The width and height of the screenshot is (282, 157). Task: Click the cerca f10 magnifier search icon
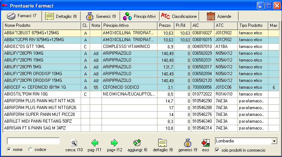(x=74, y=143)
